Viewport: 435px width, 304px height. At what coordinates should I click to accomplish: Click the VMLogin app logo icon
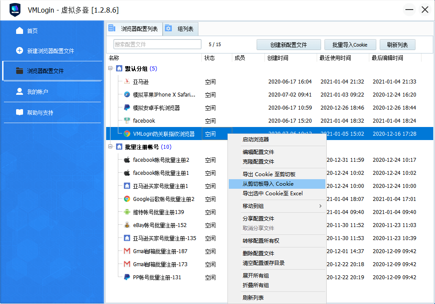tap(15, 10)
